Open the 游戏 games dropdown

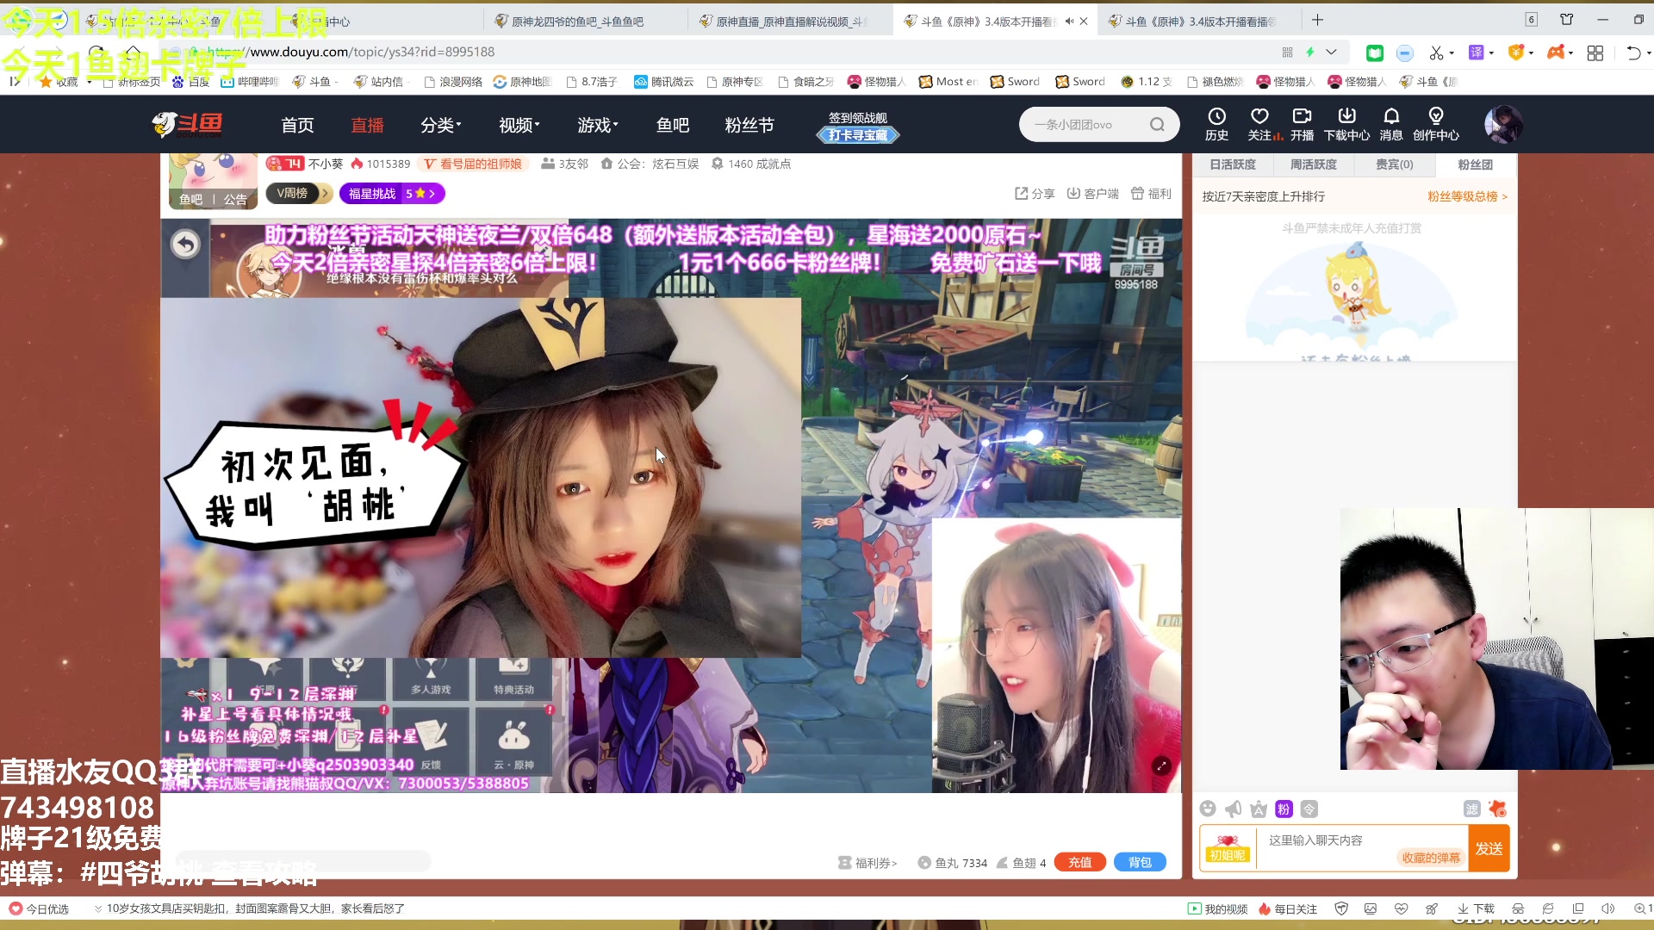[598, 125]
